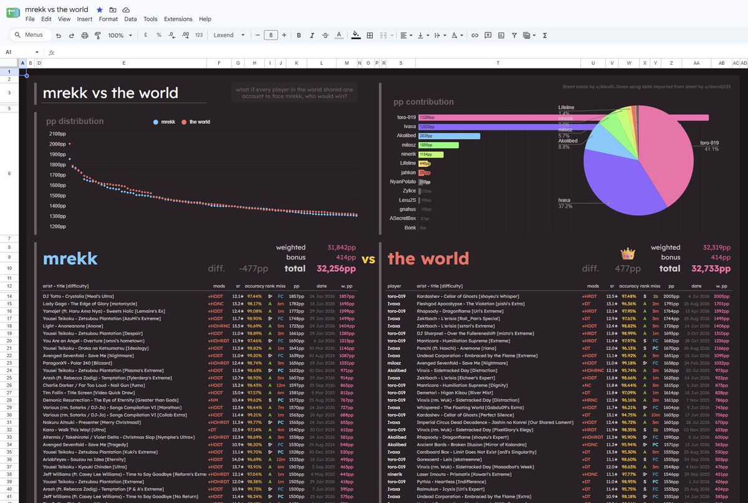
Task: Decrease decimal places
Action: click(x=172, y=36)
